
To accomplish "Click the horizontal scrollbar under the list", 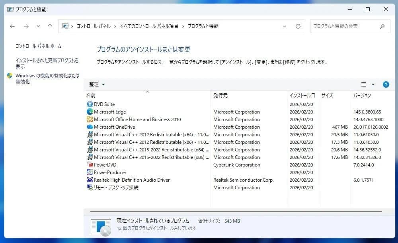I will (236, 212).
